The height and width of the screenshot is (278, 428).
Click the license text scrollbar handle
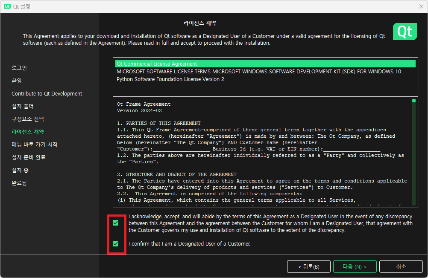tap(414, 101)
